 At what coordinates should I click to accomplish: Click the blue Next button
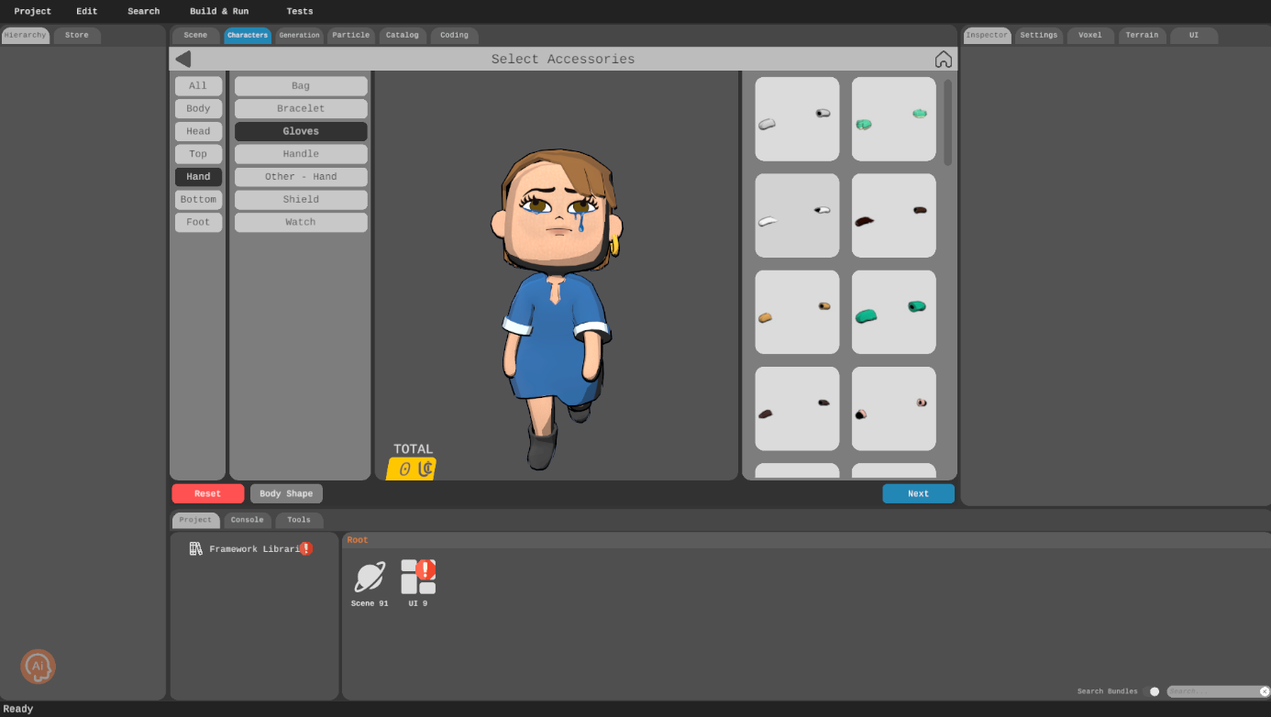pos(918,493)
